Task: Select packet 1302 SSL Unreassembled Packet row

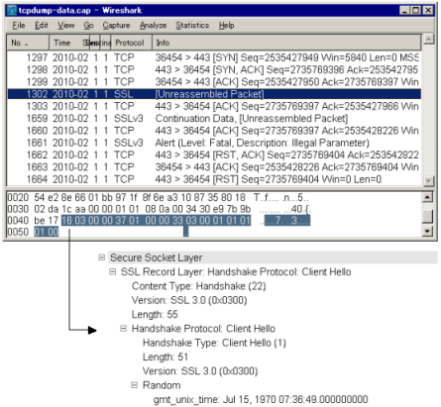Action: [214, 94]
